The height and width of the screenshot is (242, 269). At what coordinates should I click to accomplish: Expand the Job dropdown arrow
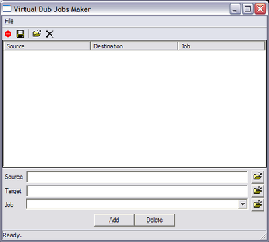pos(243,204)
